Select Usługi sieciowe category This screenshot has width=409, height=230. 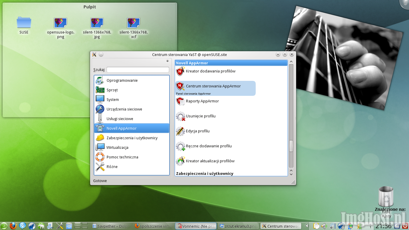132,119
